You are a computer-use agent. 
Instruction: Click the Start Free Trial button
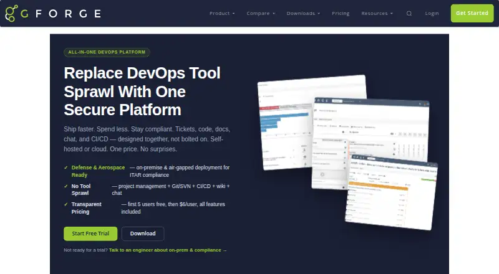[90, 234]
